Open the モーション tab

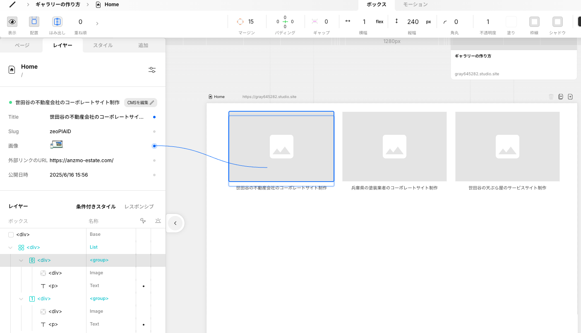[x=415, y=5]
